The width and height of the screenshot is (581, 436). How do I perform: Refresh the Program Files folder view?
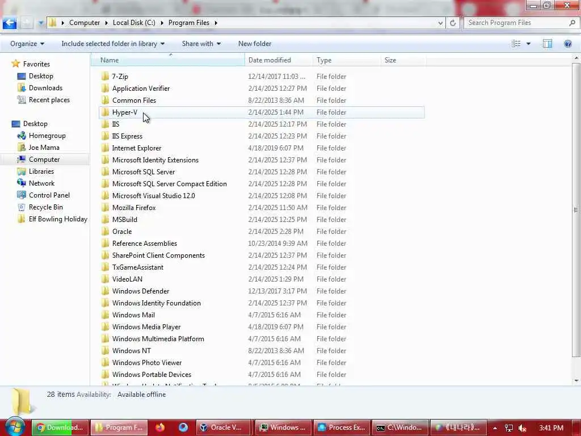click(x=452, y=23)
